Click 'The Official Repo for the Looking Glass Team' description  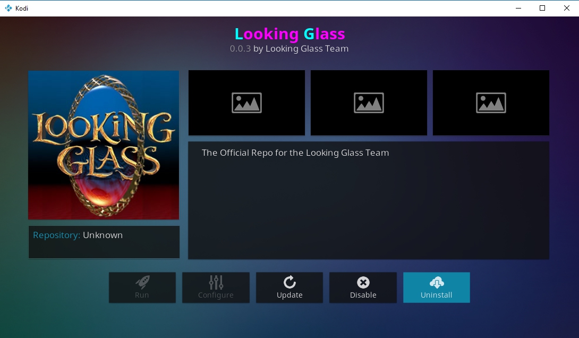pos(295,153)
